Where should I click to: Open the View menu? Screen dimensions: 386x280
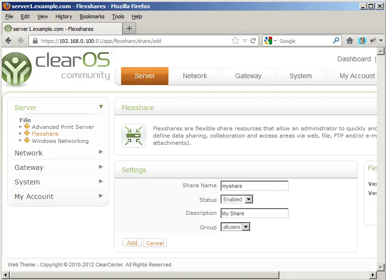[42, 16]
